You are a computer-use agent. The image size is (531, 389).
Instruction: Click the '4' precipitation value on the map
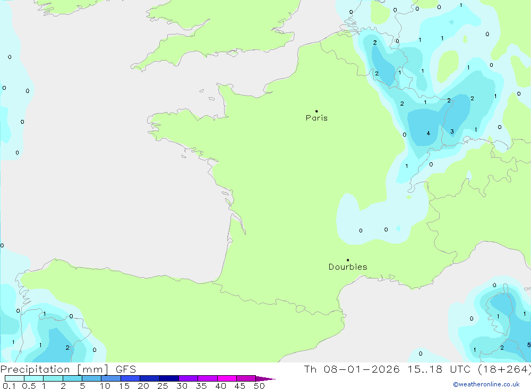(429, 133)
